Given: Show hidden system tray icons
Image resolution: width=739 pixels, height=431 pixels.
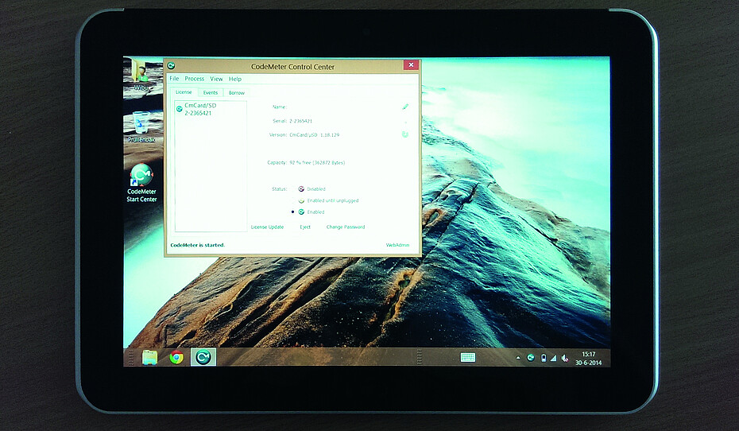Looking at the screenshot, I should pos(518,358).
